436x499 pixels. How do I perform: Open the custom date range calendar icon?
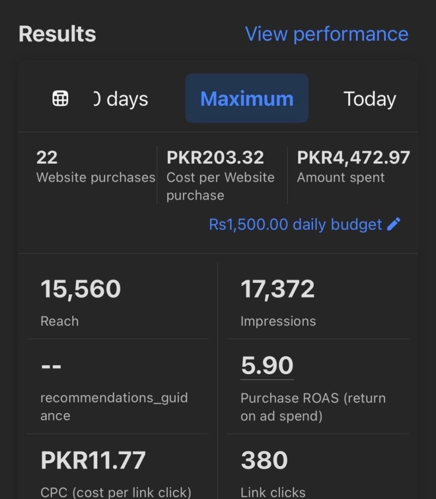pos(60,99)
